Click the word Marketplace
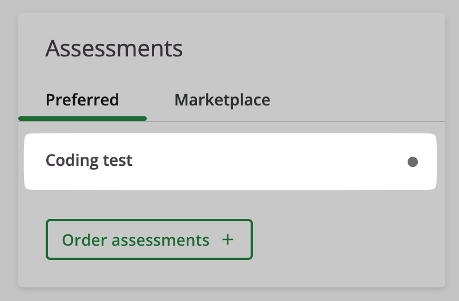Viewport: 459px width, 301px height. click(222, 100)
